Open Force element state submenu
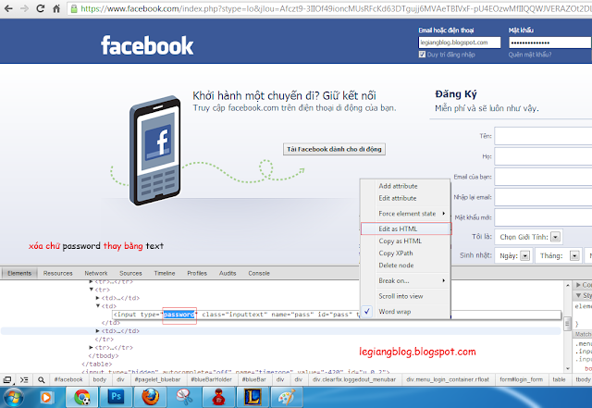The image size is (592, 408). [406, 214]
